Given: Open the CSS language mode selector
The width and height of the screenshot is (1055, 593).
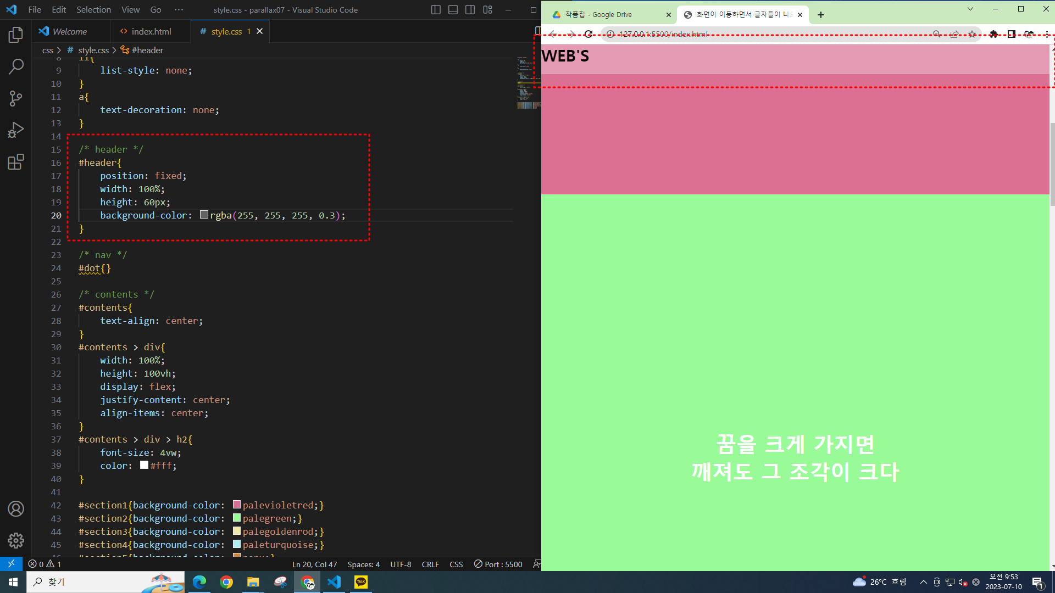Looking at the screenshot, I should point(456,564).
